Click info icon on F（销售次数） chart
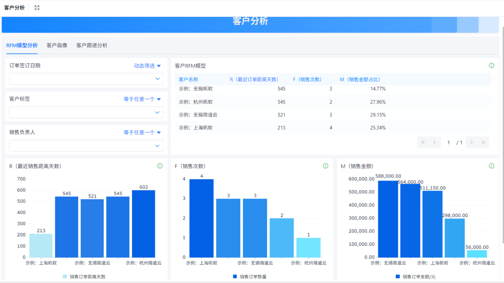The height and width of the screenshot is (283, 504). click(x=325, y=166)
